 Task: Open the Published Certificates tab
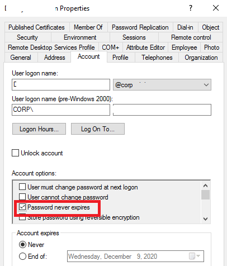37,27
